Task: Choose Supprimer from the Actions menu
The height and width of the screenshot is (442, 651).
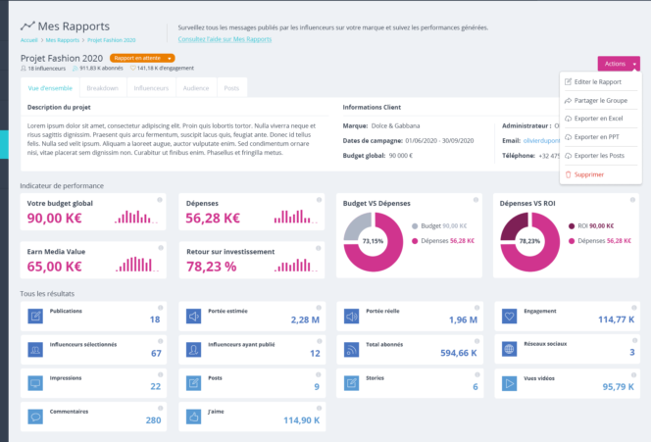Action: click(x=589, y=174)
